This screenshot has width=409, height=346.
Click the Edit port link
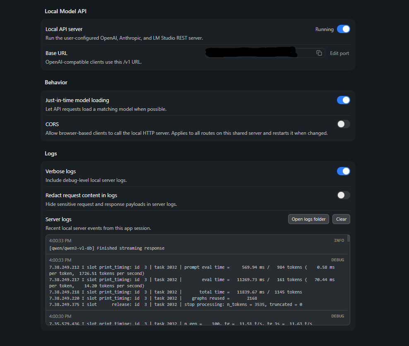(x=339, y=53)
